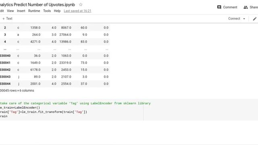Select row index 330040
This screenshot has height=145, width=258.
(x=5, y=56)
